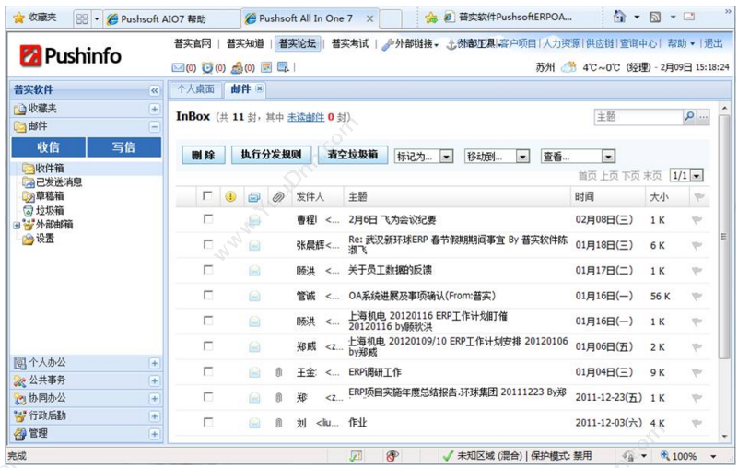Expand the 外部邮箱 tree node

(x=17, y=225)
